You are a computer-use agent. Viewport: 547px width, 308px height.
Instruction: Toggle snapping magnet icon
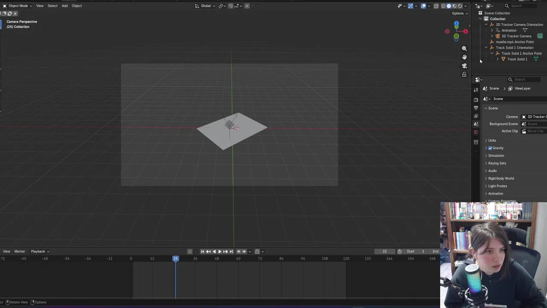point(231,6)
